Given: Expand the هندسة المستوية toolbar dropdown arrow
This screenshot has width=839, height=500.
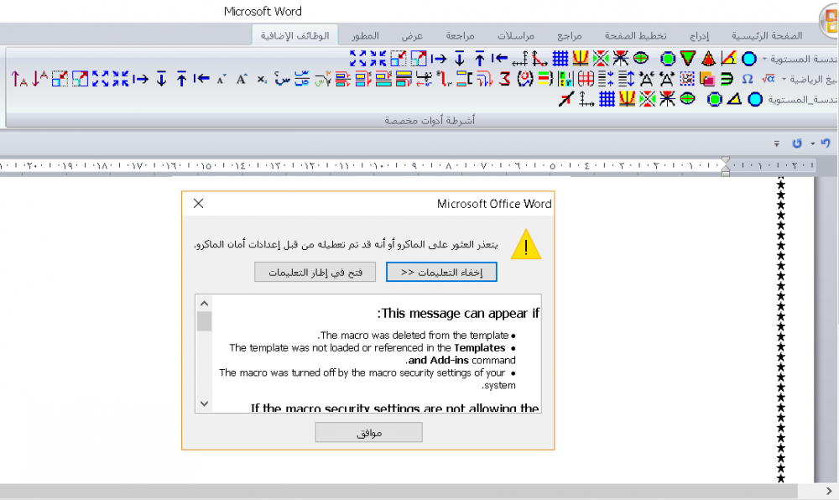Looking at the screenshot, I should pyautogui.click(x=764, y=58).
